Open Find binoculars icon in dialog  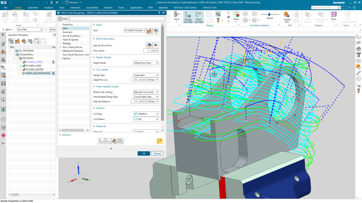point(60,19)
